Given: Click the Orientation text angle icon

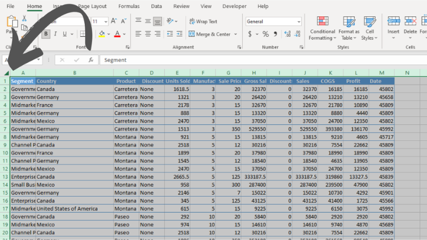Looking at the screenshot, I should tap(170, 21).
